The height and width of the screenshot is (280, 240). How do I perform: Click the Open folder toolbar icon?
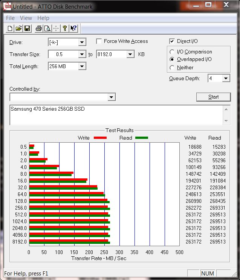pos(18,28)
